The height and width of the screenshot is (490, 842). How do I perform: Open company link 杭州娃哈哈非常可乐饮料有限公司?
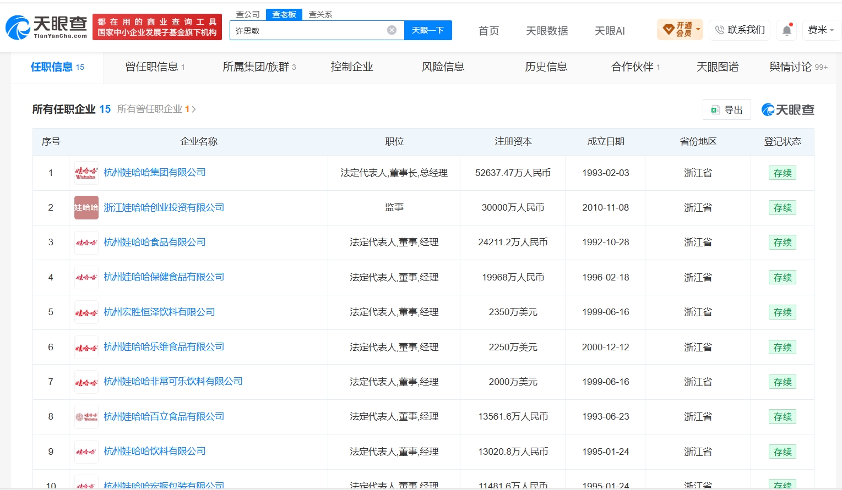pyautogui.click(x=173, y=381)
